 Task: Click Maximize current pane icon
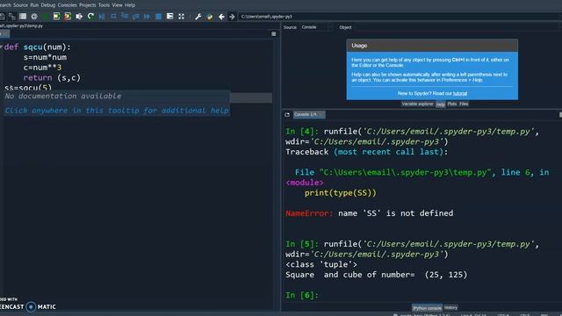[169, 17]
